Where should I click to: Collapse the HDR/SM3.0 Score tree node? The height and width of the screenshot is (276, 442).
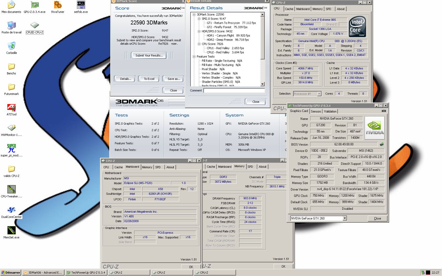[x=199, y=31]
